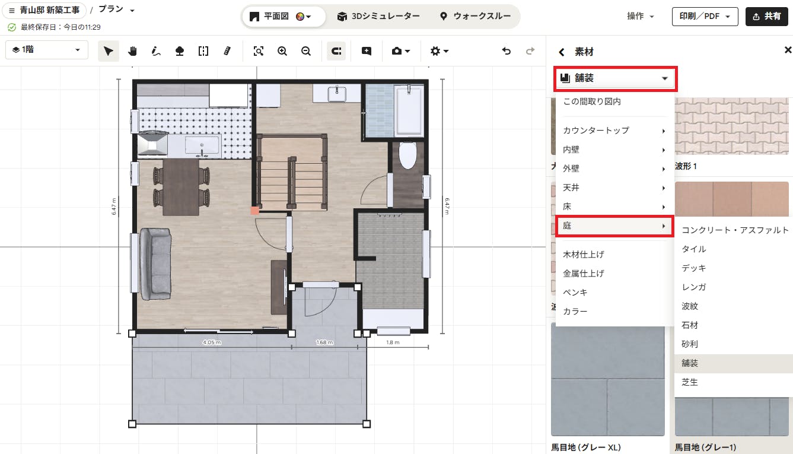The width and height of the screenshot is (793, 454).
Task: Add a comment with speech bubble icon
Action: point(367,51)
